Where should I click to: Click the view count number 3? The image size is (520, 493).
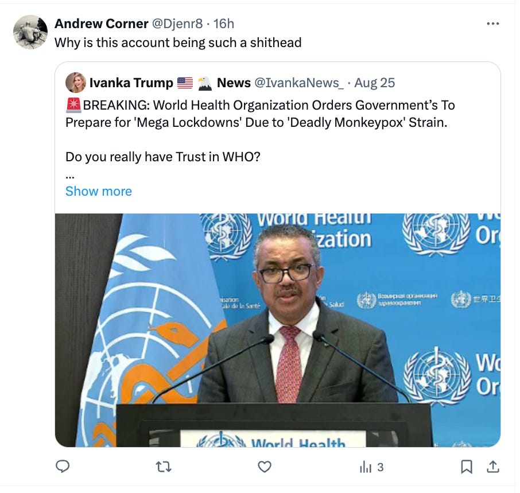[381, 467]
